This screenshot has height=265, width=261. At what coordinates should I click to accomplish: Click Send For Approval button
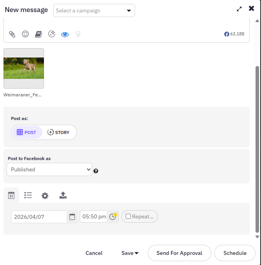(x=179, y=253)
